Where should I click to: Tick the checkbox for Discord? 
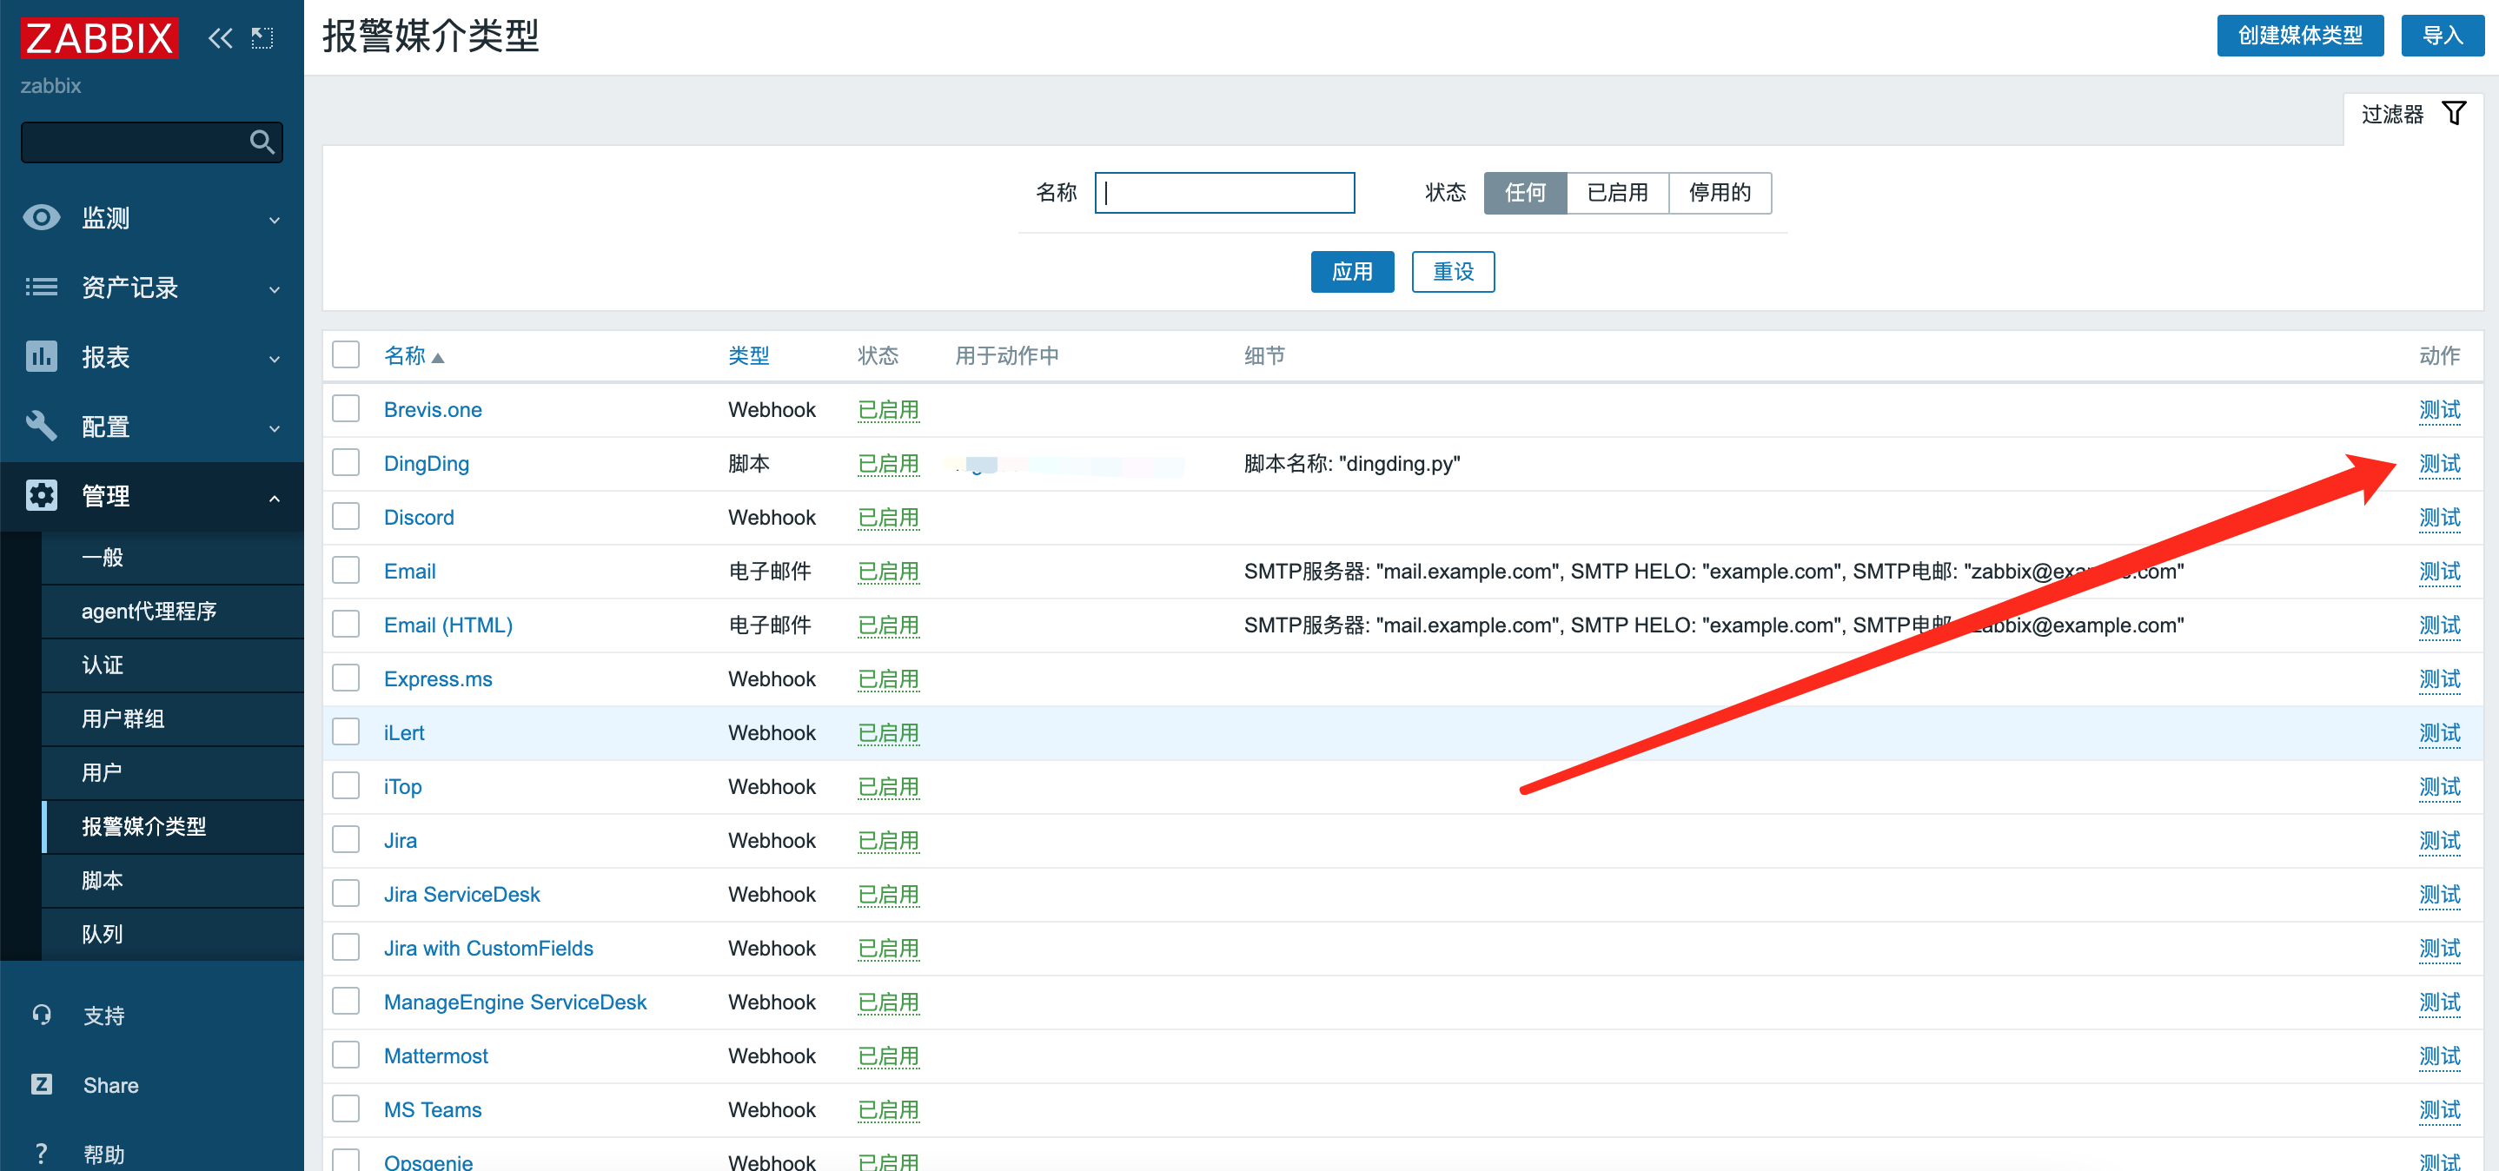[x=345, y=516]
